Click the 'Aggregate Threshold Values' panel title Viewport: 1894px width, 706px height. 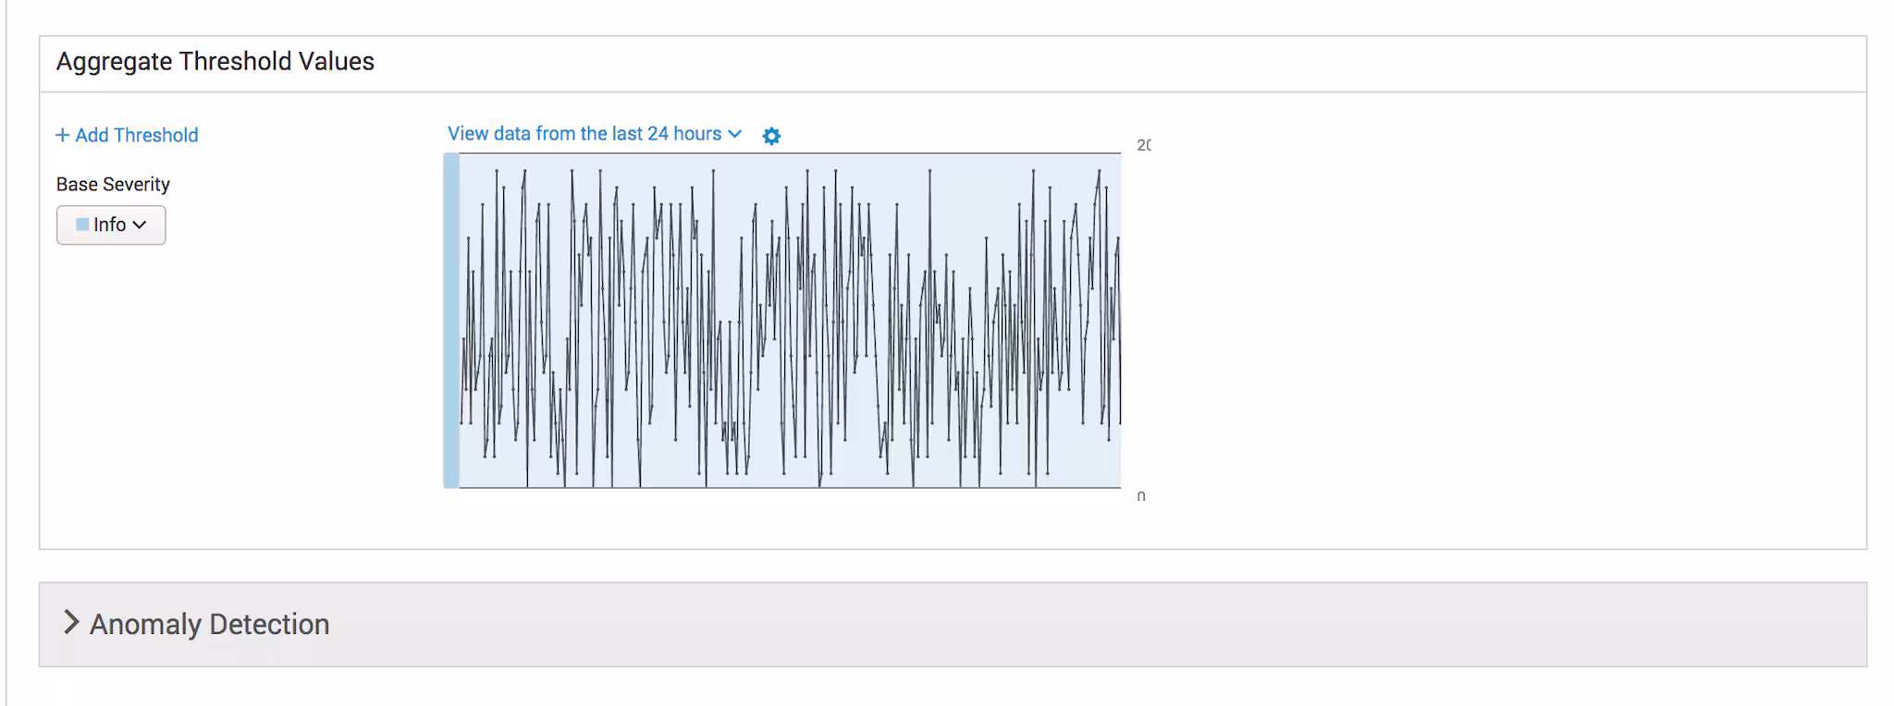pos(215,62)
